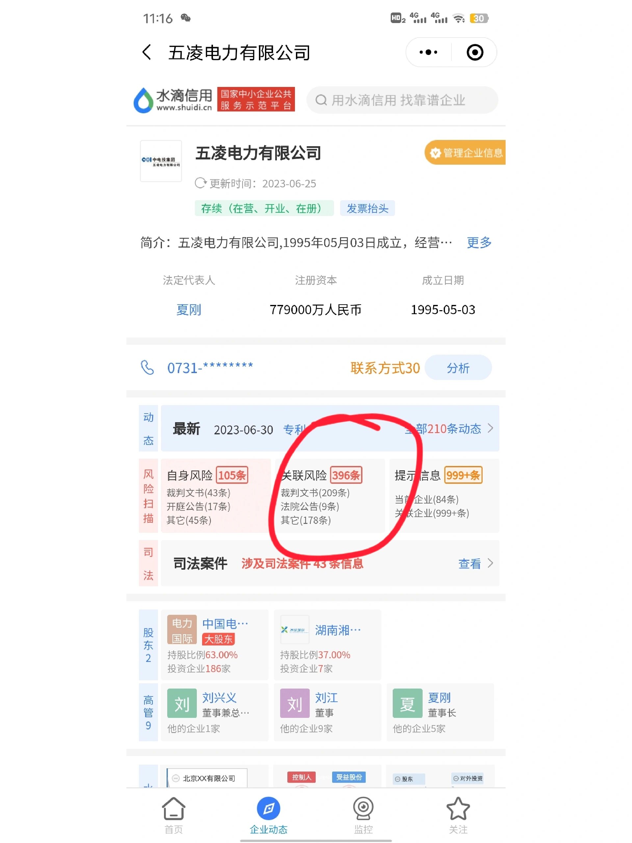
Task: Tap registered capital 779000万人民币
Action: [315, 310]
